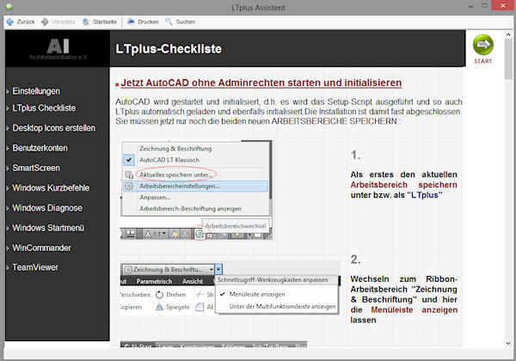Expand arrow beside Windows Kurzbefehle
The height and width of the screenshot is (361, 516).
click(8, 188)
